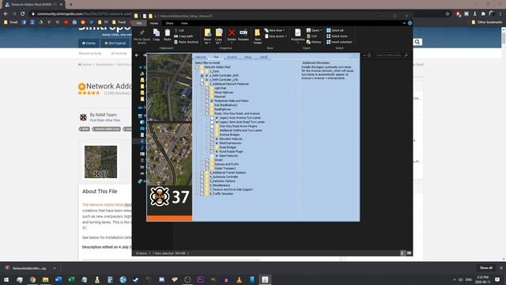
Task: Show hidden tray icons chevron
Action: (x=455, y=279)
